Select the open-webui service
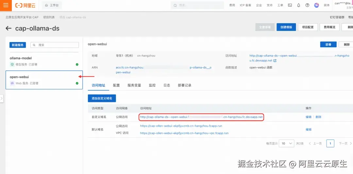 [x=44, y=80]
